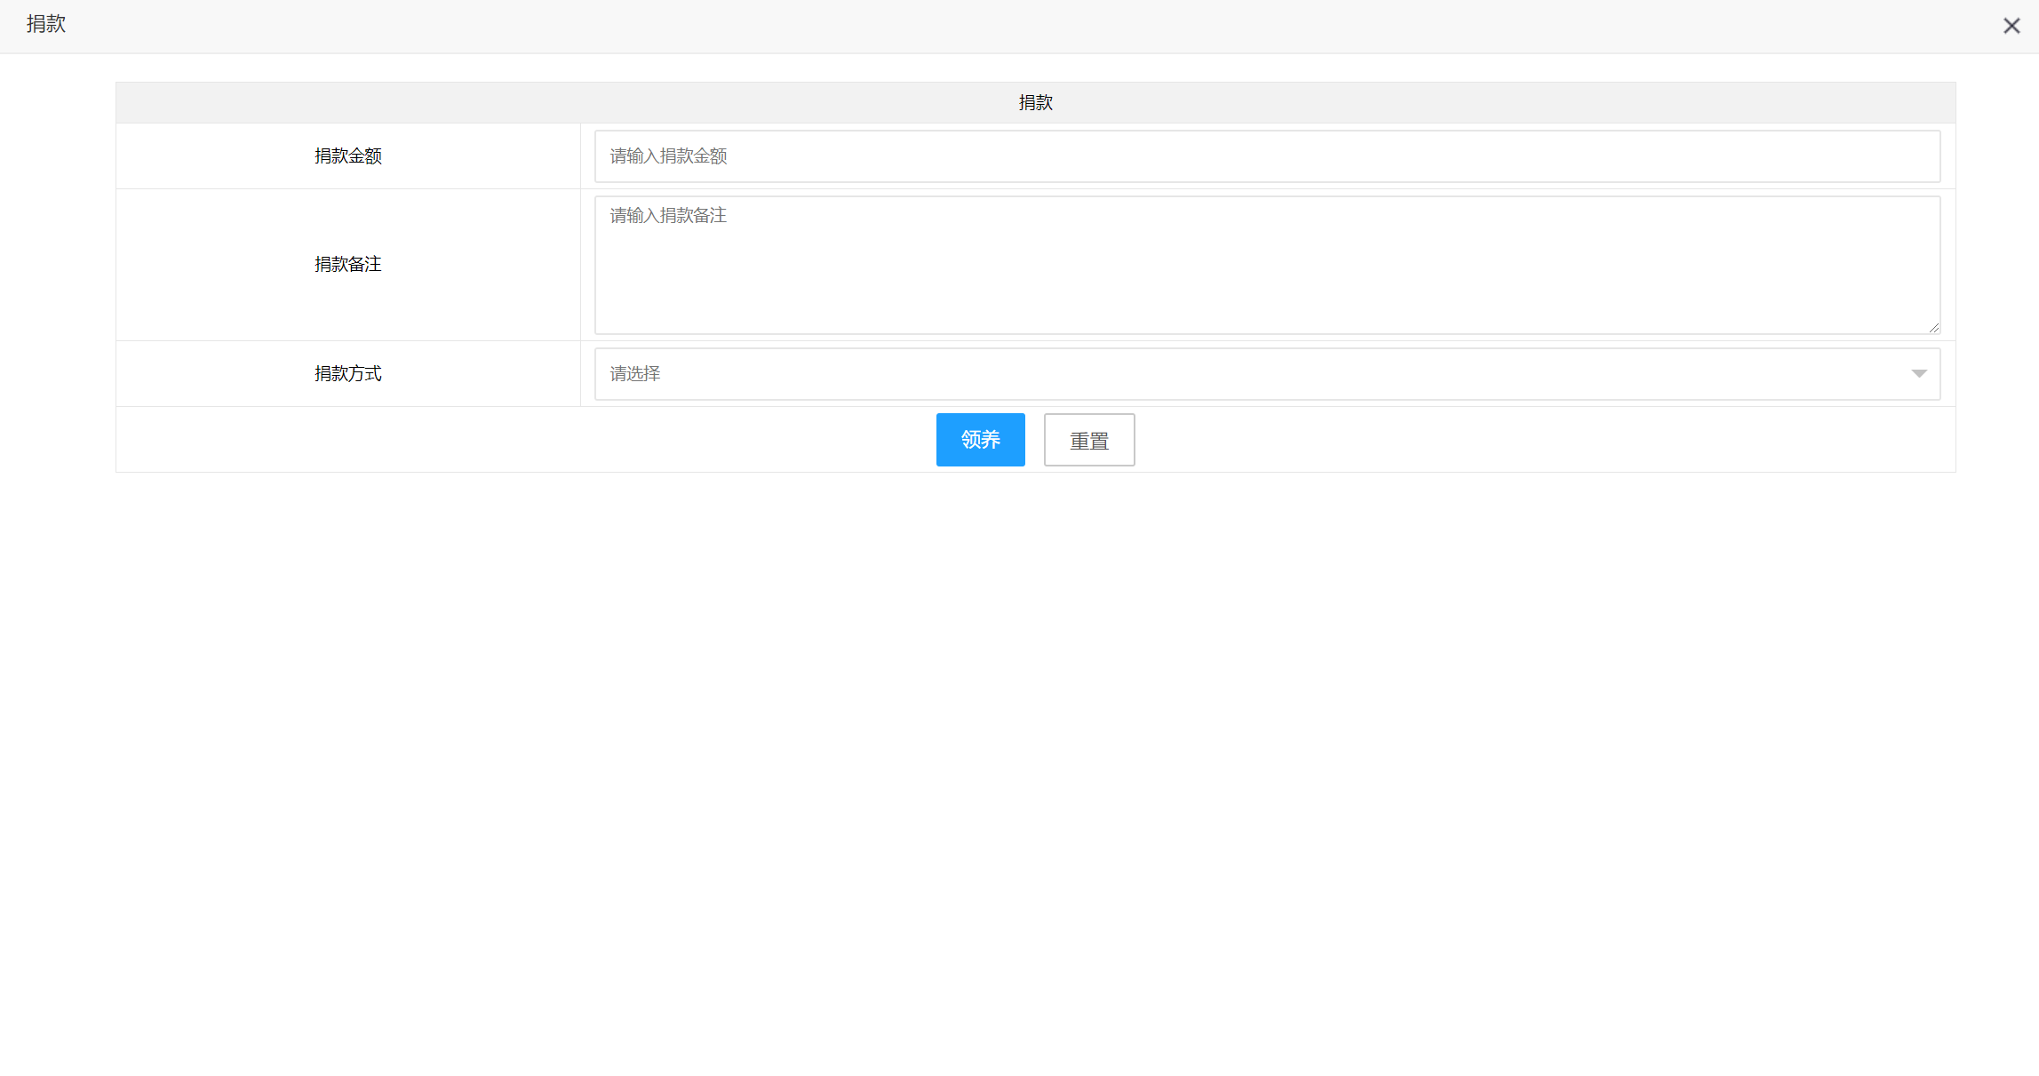This screenshot has height=1076, width=2039.
Task: Click the 请输入捐款备注 placeholder text
Action: coord(668,216)
